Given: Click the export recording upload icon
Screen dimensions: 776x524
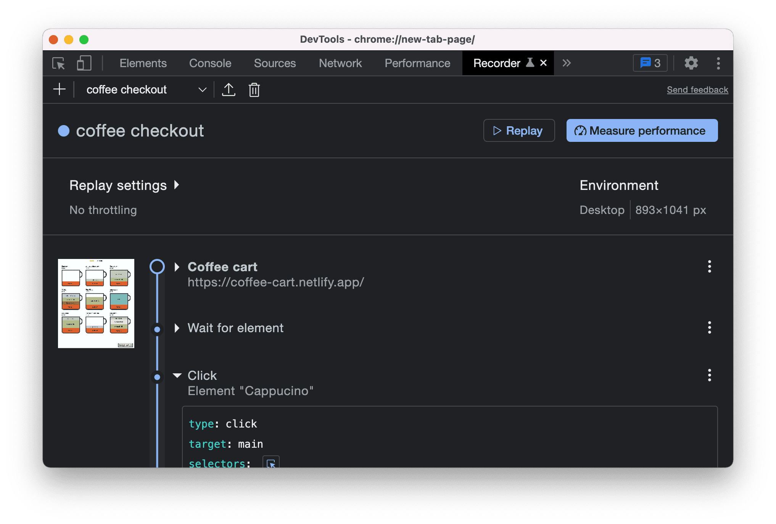Looking at the screenshot, I should 229,90.
